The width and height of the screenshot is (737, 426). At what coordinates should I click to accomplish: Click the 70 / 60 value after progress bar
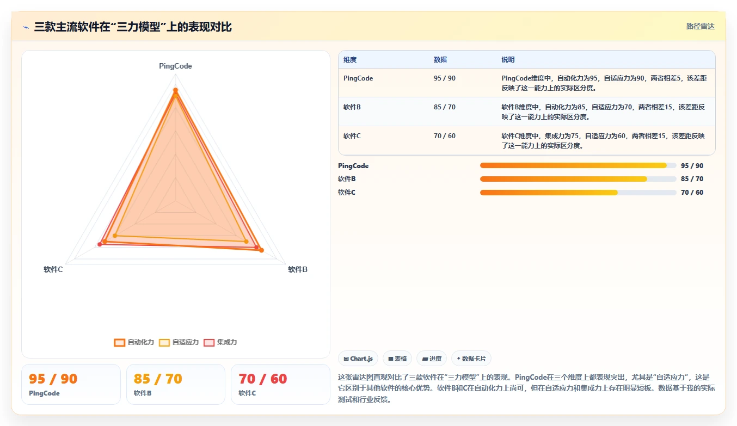coord(692,193)
